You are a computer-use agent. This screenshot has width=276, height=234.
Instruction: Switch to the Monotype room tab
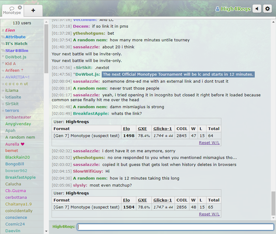12,13
